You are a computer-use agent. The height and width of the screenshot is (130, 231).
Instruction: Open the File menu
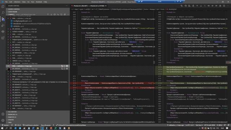[x=6, y=2]
